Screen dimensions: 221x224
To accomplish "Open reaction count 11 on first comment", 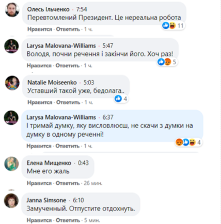I will pyautogui.click(x=180, y=26).
